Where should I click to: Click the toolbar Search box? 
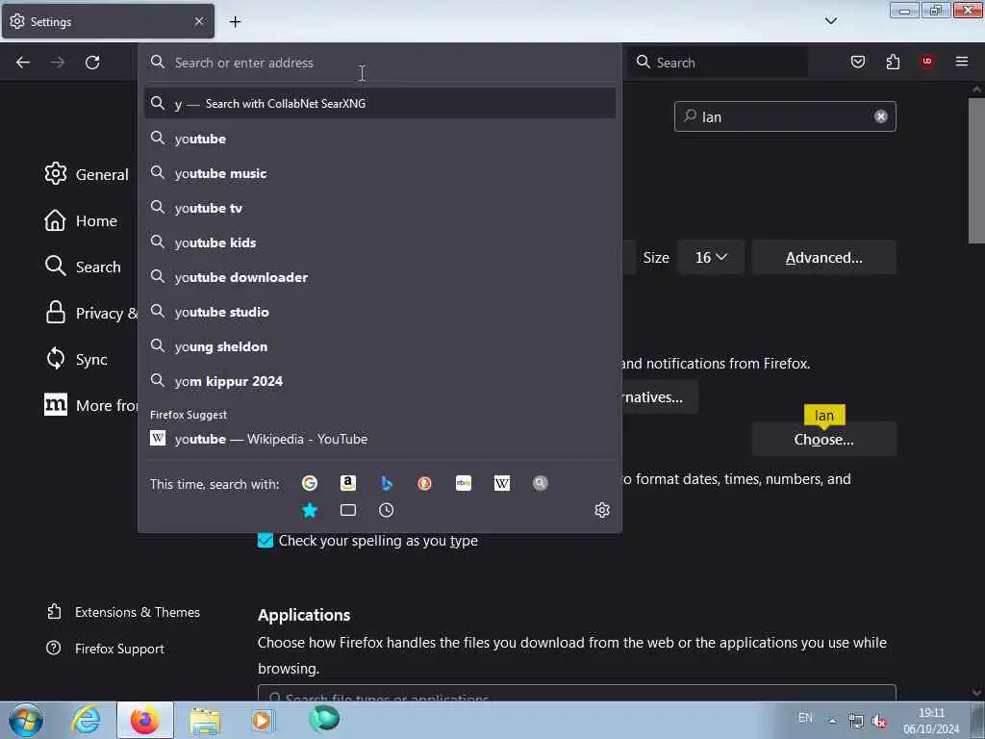tap(718, 62)
